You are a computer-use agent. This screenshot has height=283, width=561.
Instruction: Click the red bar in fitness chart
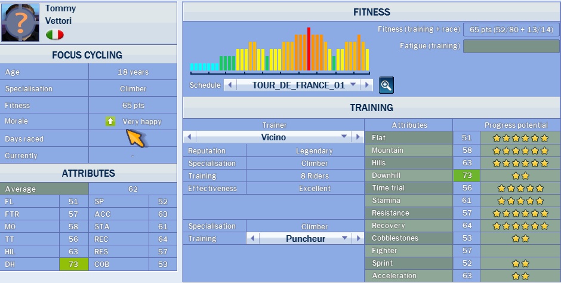pos(309,49)
